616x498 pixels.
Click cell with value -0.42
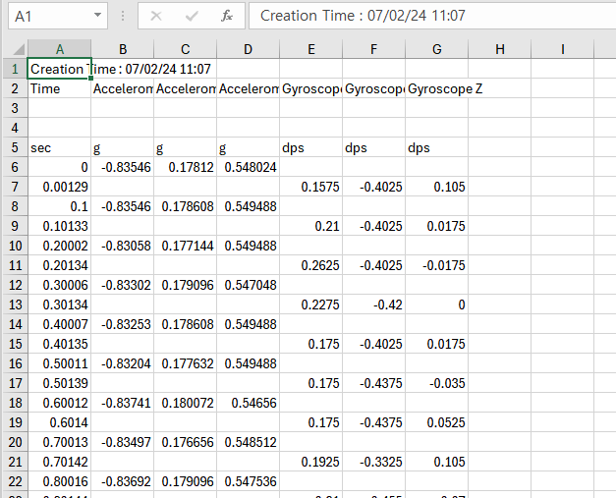[x=374, y=304]
